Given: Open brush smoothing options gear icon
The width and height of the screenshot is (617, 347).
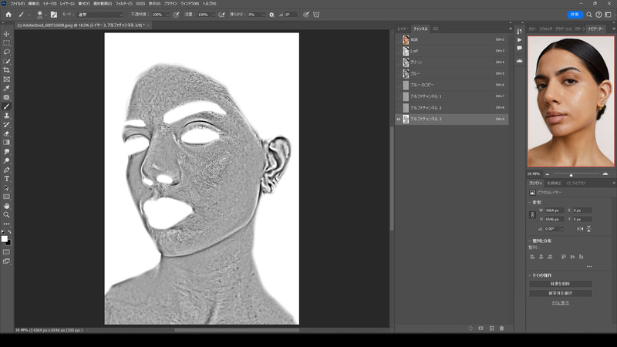Looking at the screenshot, I should pos(271,15).
